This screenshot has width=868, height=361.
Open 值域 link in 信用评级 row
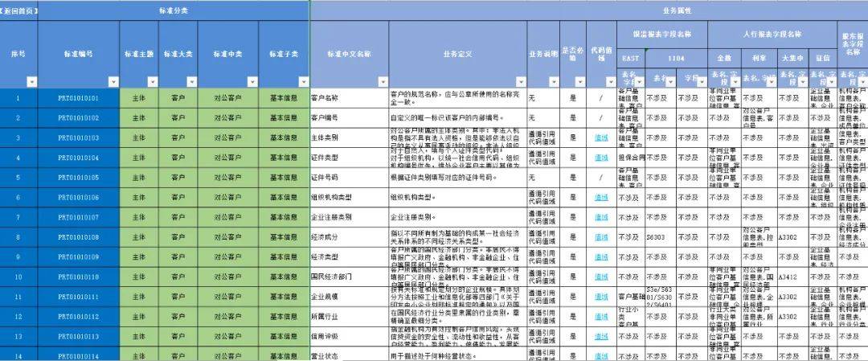(601, 336)
